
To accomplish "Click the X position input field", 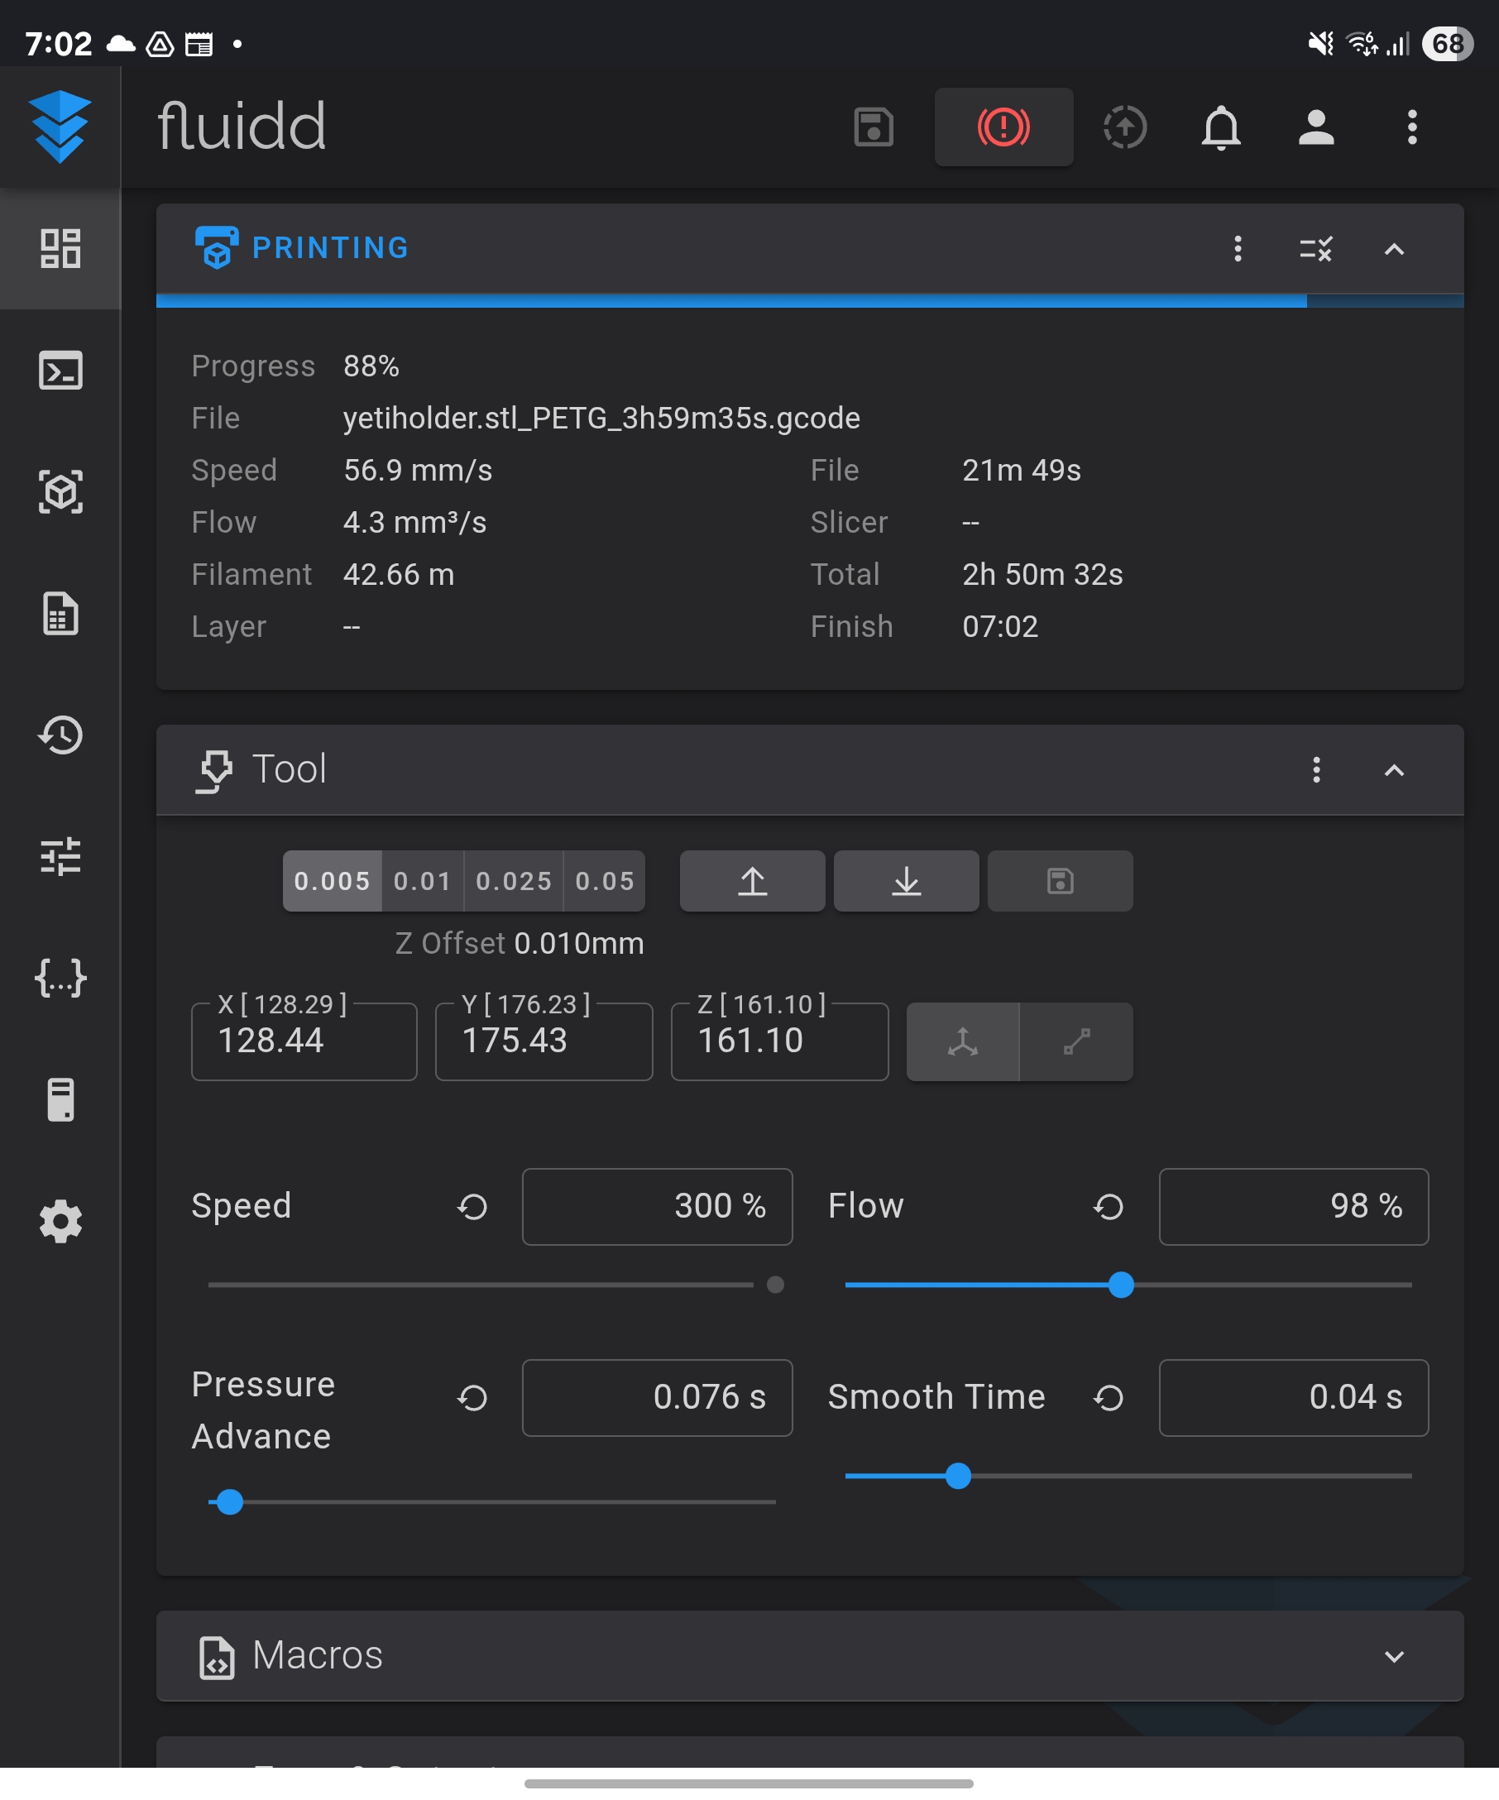I will click(x=304, y=1041).
